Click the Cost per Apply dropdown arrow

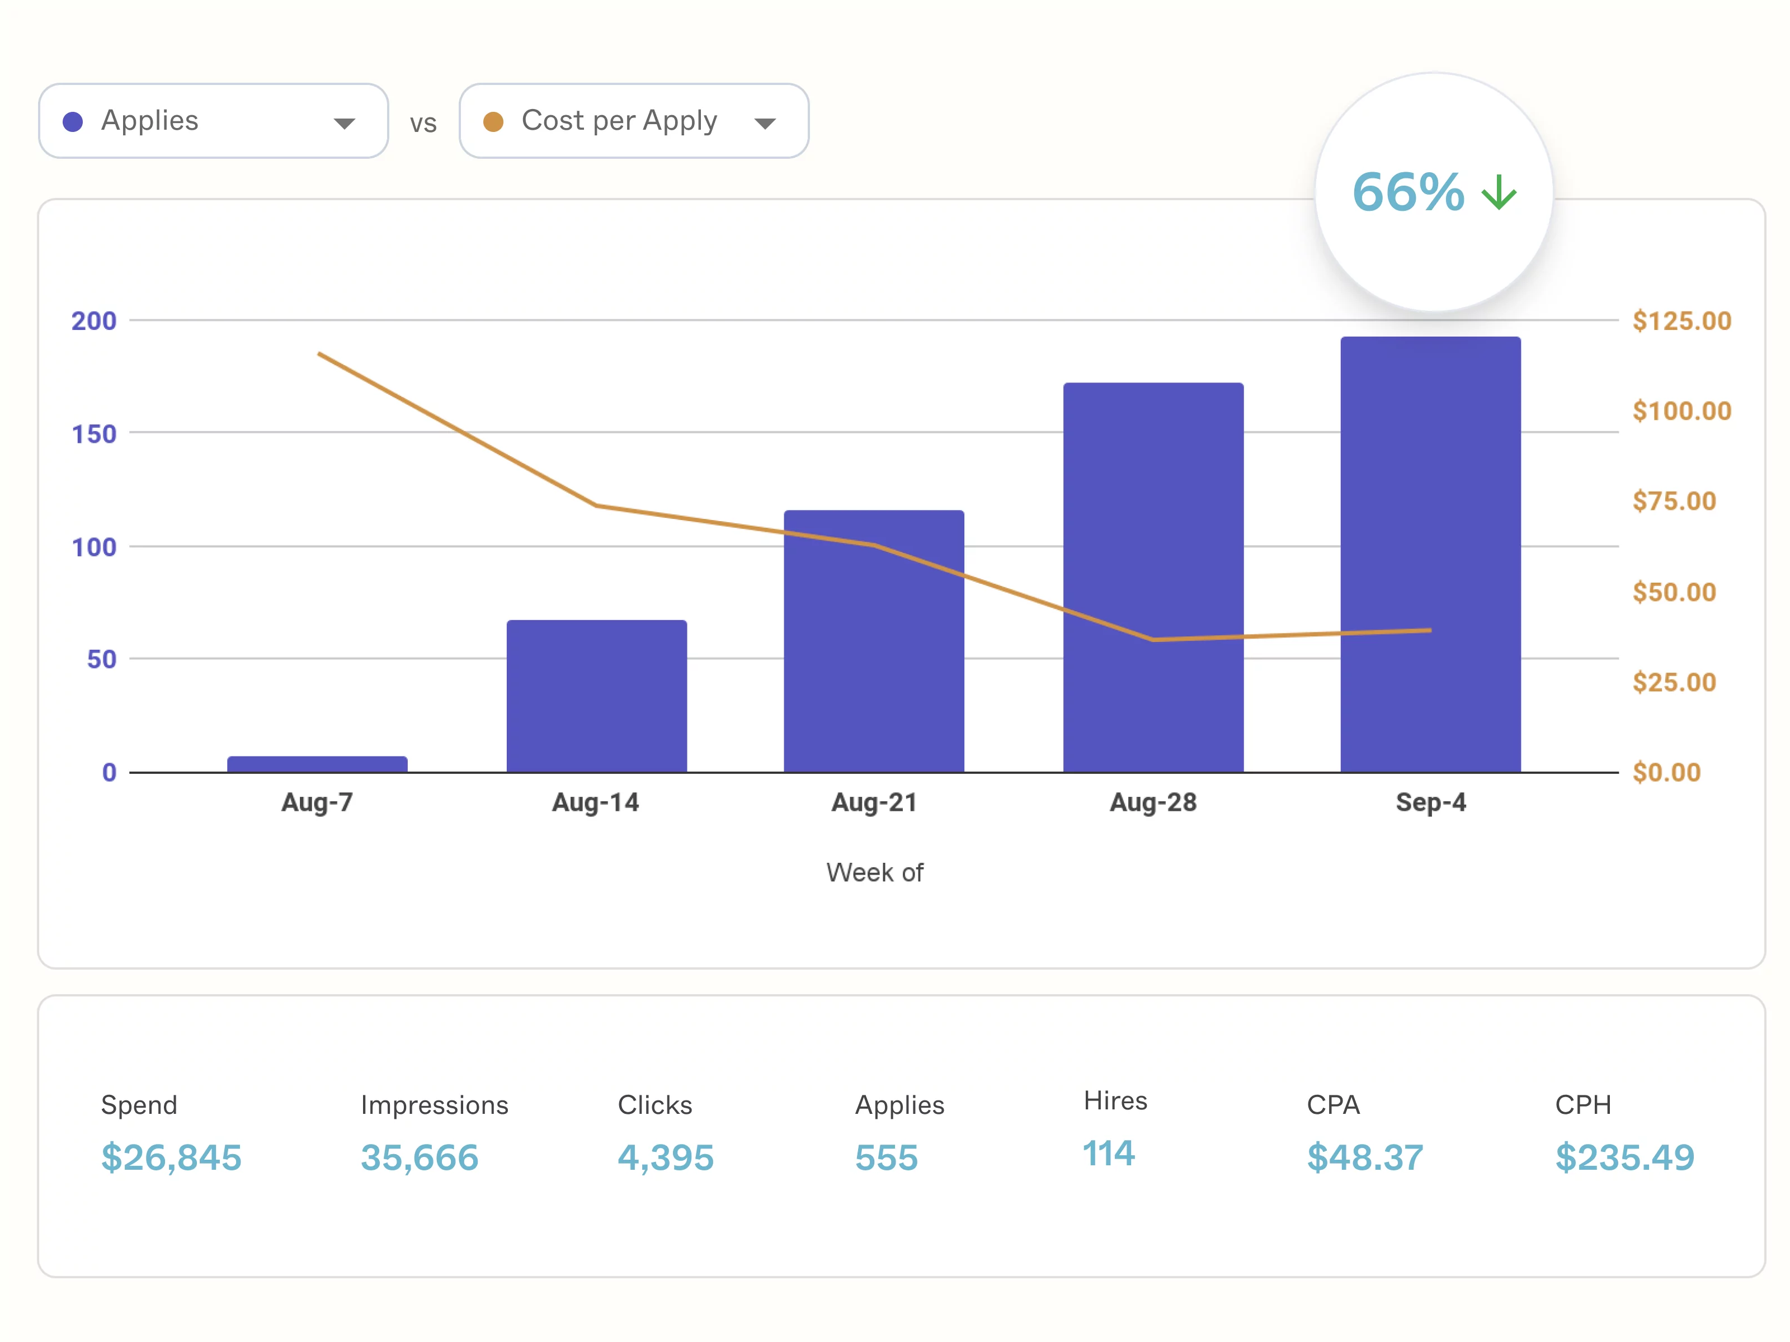[764, 124]
